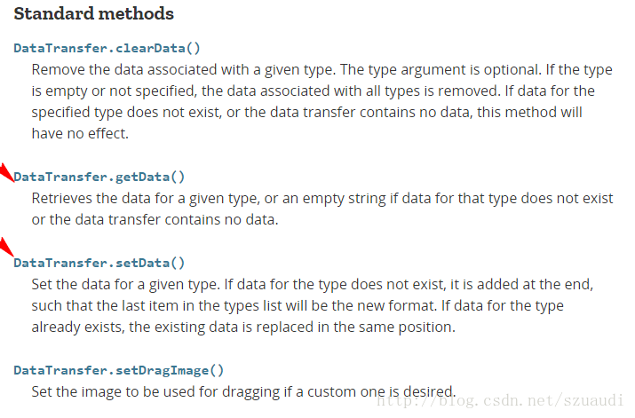
Task: Click the paragraph starting 'Remove the data associated'
Action: [322, 101]
